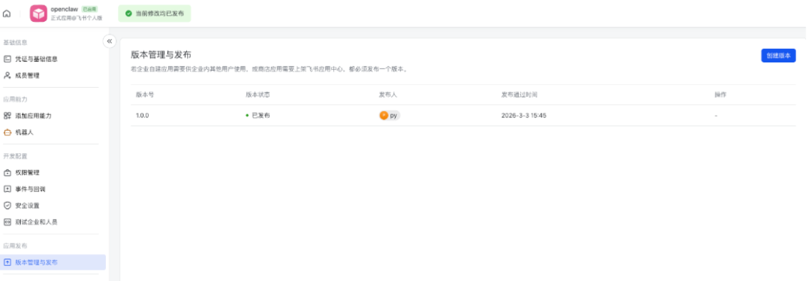Go to the home icon in top bar
811x281 pixels.
coord(7,14)
